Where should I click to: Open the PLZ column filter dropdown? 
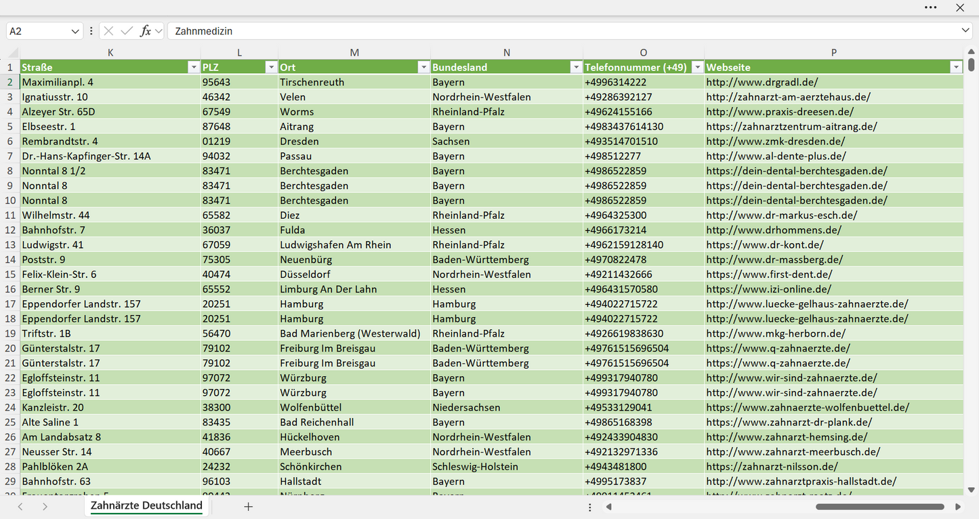click(x=271, y=67)
